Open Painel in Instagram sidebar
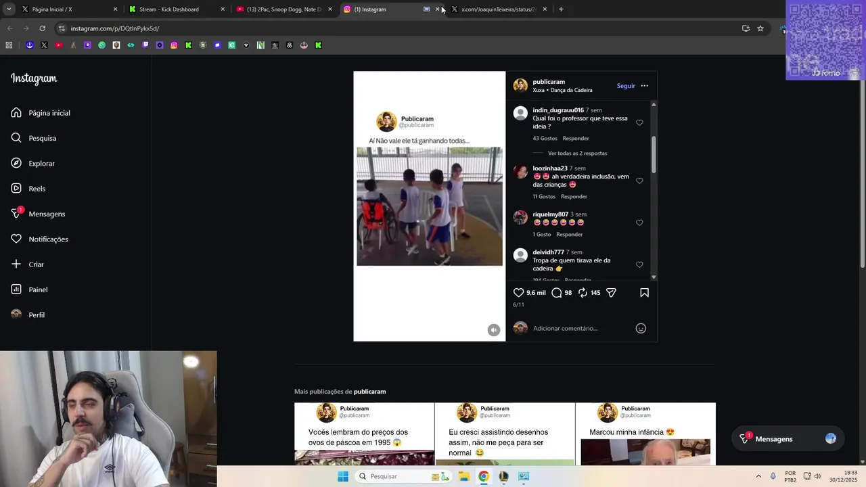The image size is (866, 487). click(29, 289)
